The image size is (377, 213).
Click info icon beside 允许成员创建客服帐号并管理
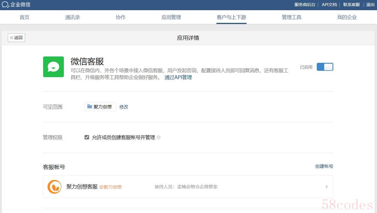(158, 137)
